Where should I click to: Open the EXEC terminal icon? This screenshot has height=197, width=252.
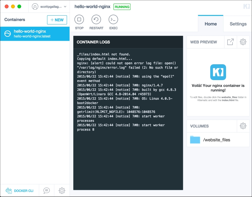[113, 19]
